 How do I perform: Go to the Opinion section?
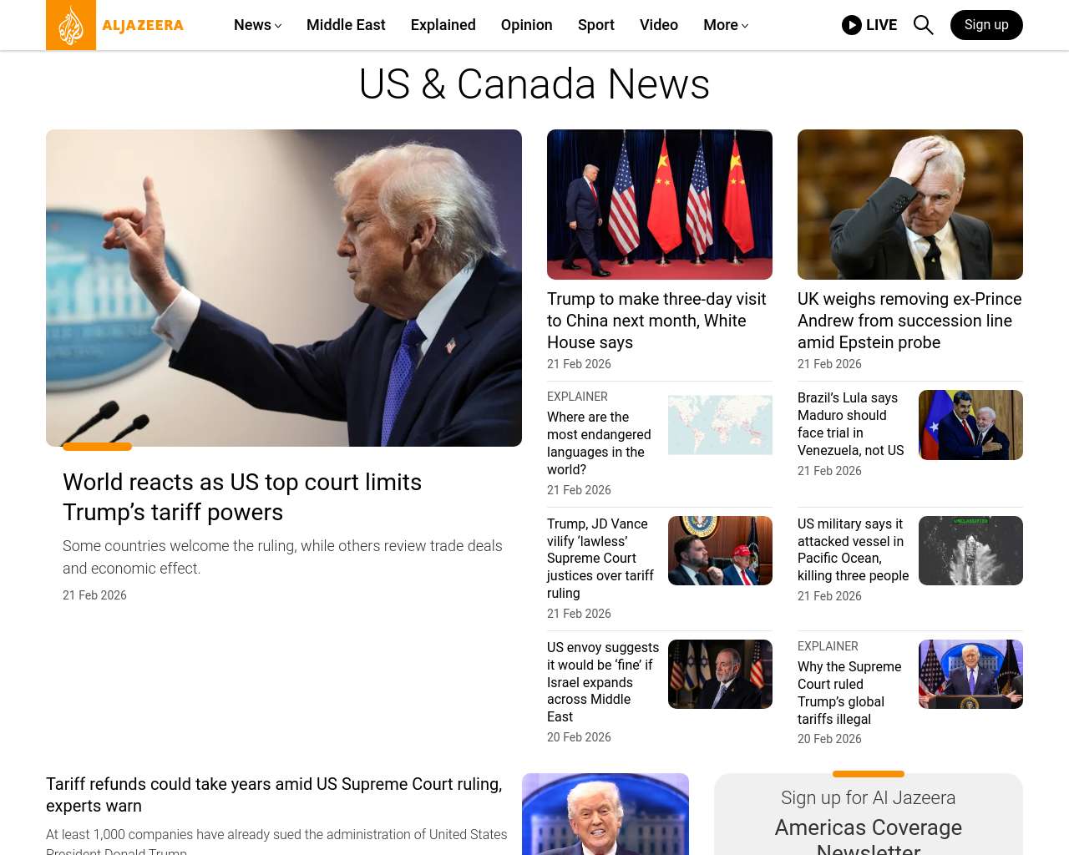pyautogui.click(x=527, y=25)
